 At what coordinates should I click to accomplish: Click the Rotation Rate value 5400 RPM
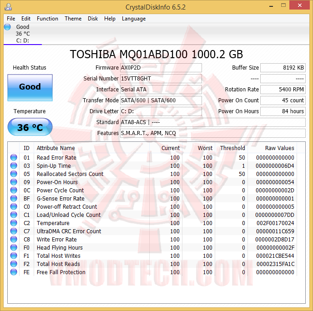pos(283,90)
